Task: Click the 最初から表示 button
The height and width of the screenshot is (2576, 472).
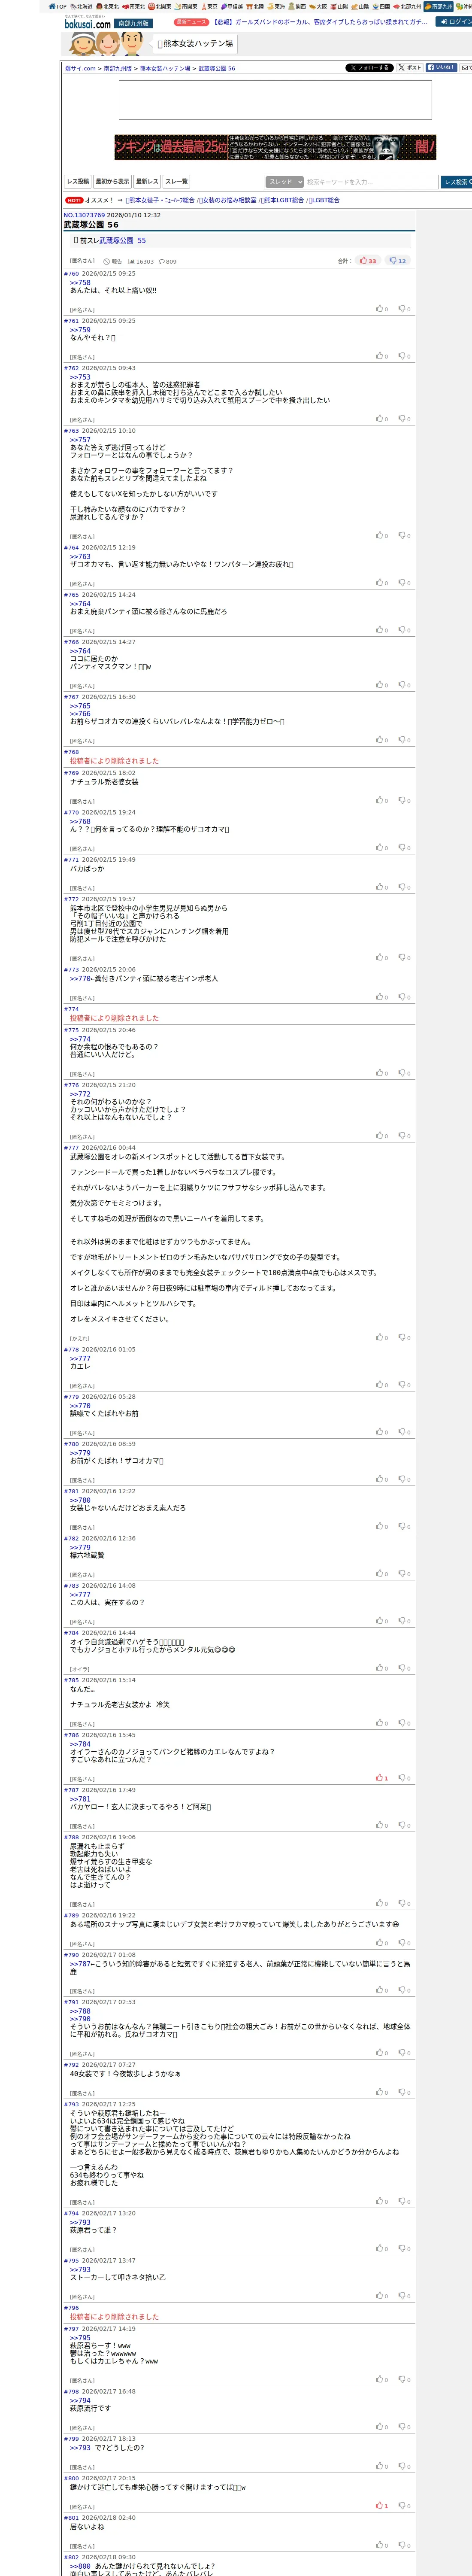Action: tap(113, 182)
